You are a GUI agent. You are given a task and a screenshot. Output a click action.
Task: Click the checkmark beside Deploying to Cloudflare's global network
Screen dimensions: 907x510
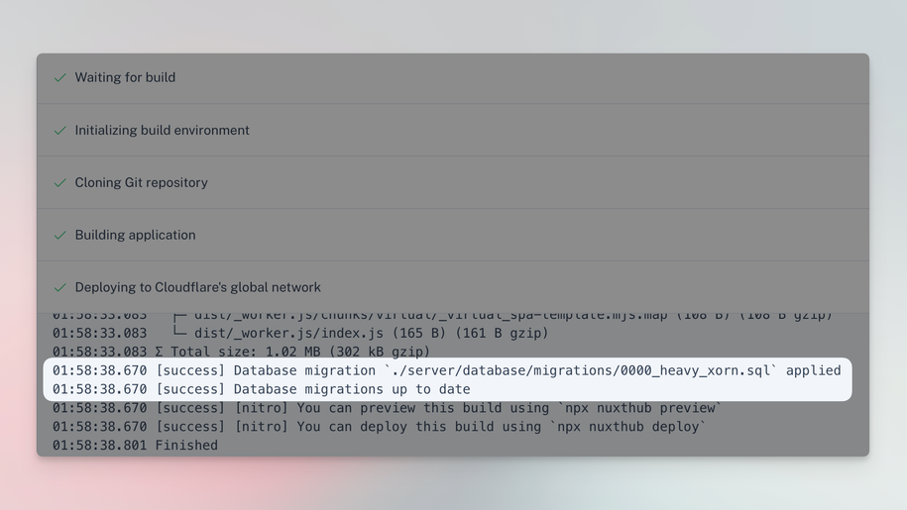click(x=60, y=288)
